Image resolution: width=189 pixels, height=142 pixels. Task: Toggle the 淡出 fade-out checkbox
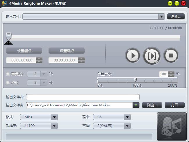[x=8, y=83]
